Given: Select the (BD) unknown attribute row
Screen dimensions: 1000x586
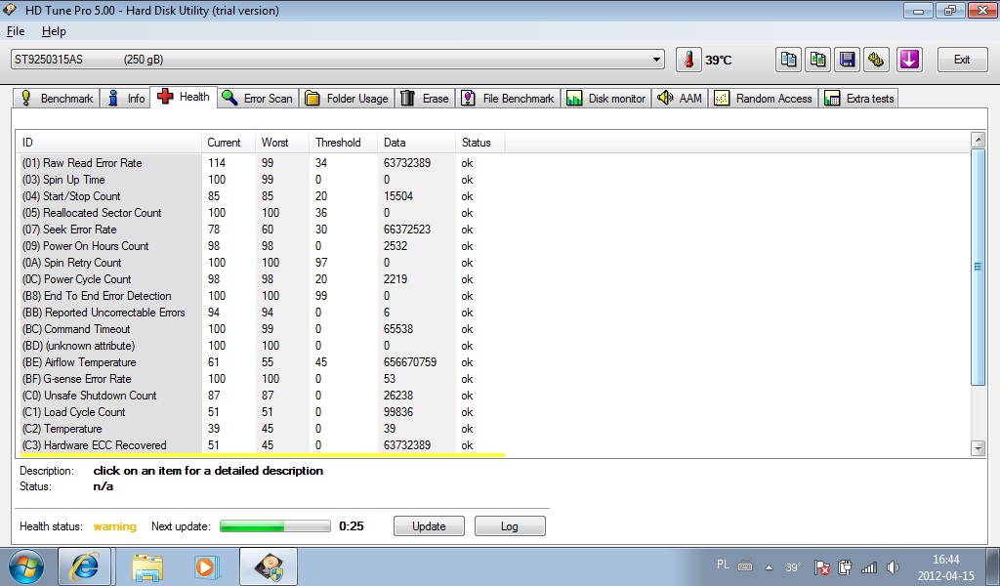Looking at the screenshot, I should click(x=262, y=346).
